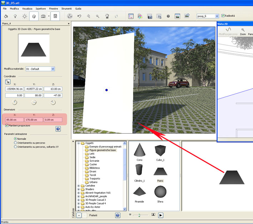253x224 pixels.
Task: Expand the Cartoline catalog folder
Action: (79, 186)
